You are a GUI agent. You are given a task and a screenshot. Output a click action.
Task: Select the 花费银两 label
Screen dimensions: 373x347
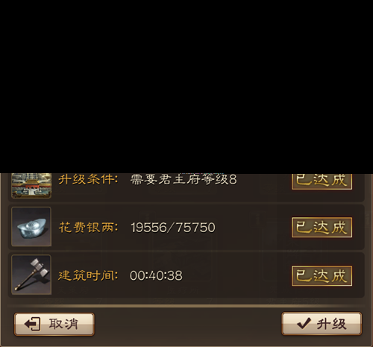click(88, 228)
